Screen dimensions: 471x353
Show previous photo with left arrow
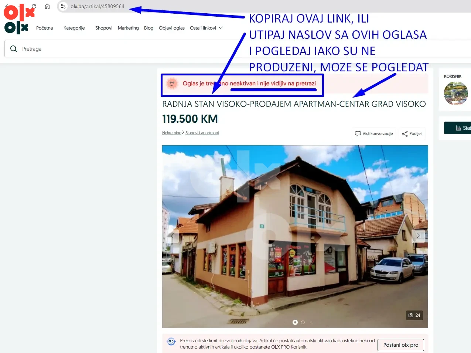pyautogui.click(x=172, y=236)
